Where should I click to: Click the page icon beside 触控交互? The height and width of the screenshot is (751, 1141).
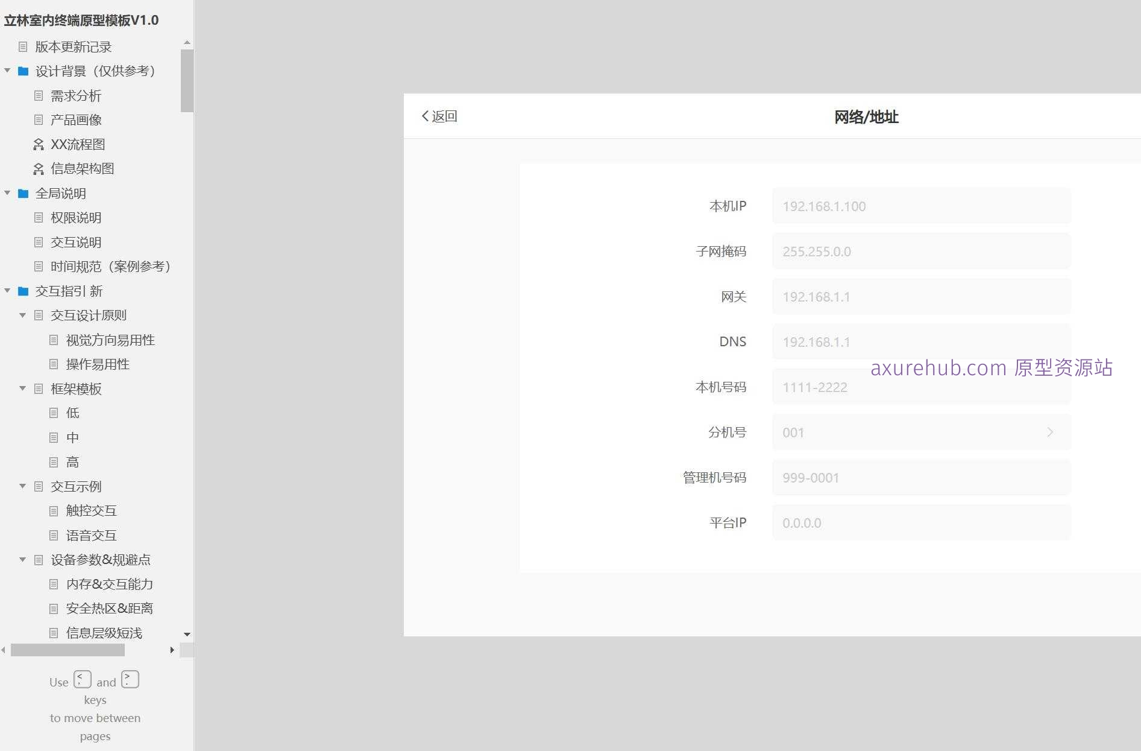click(x=54, y=511)
